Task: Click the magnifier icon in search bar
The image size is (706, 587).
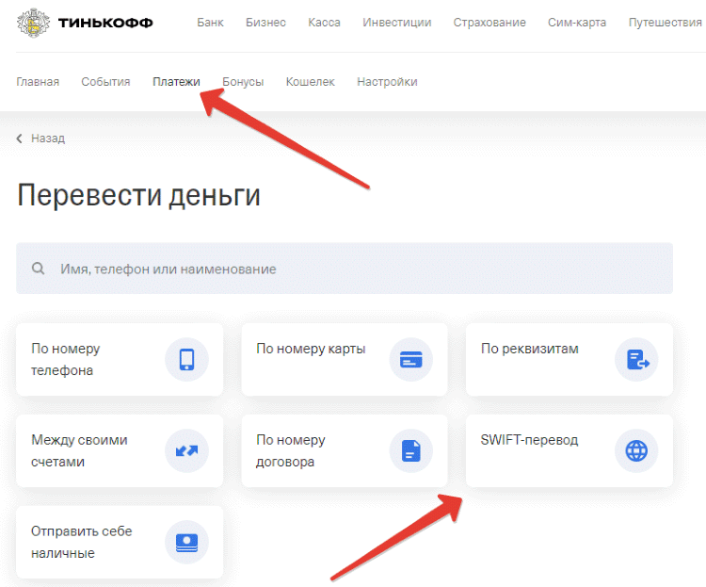Action: tap(39, 269)
